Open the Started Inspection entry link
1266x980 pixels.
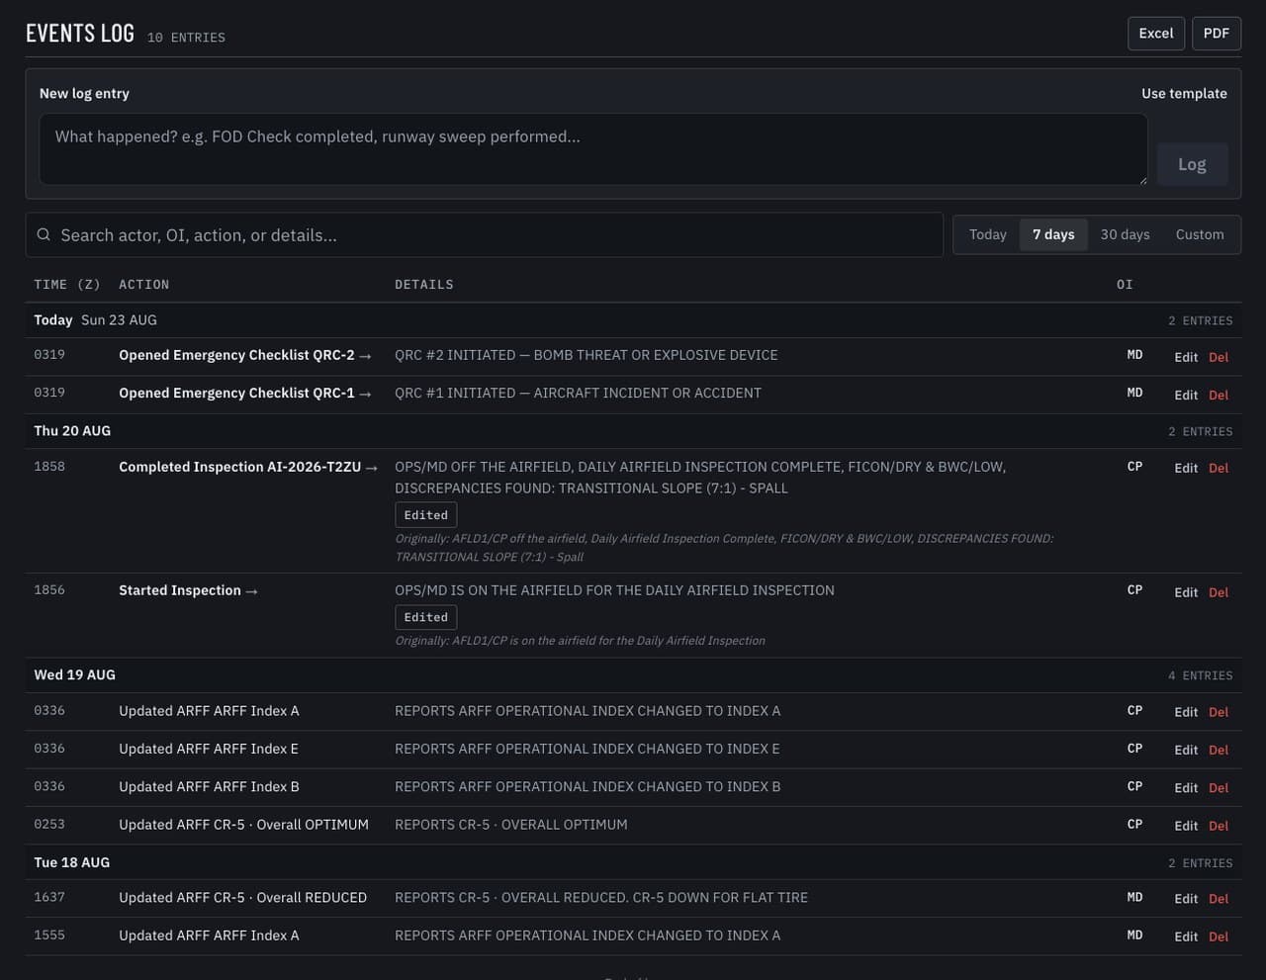coord(188,590)
